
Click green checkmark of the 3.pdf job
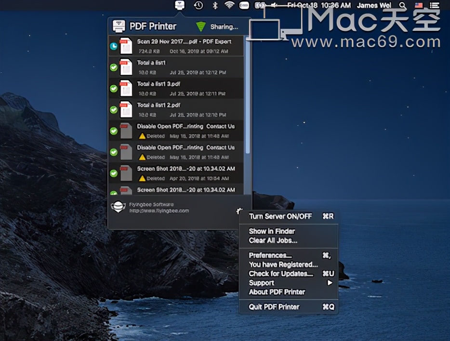[x=114, y=89]
